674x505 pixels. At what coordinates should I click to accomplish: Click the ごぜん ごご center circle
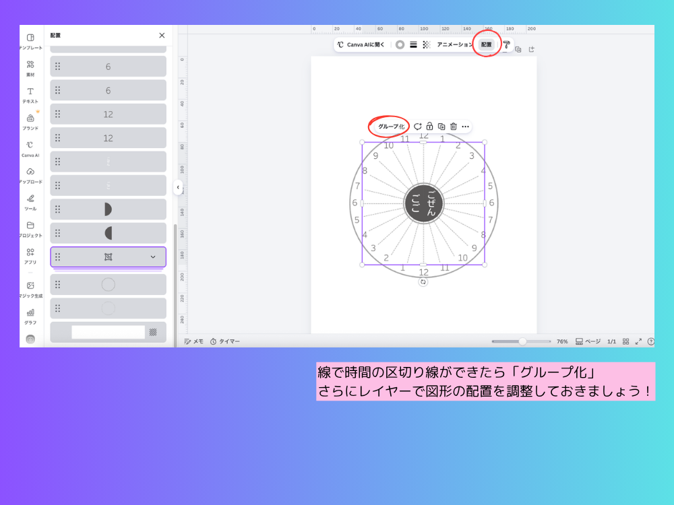coord(424,203)
